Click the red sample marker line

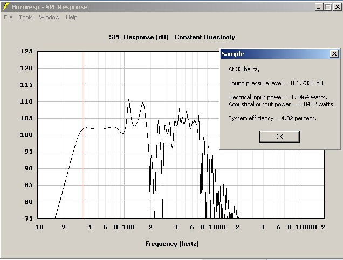click(x=83, y=135)
